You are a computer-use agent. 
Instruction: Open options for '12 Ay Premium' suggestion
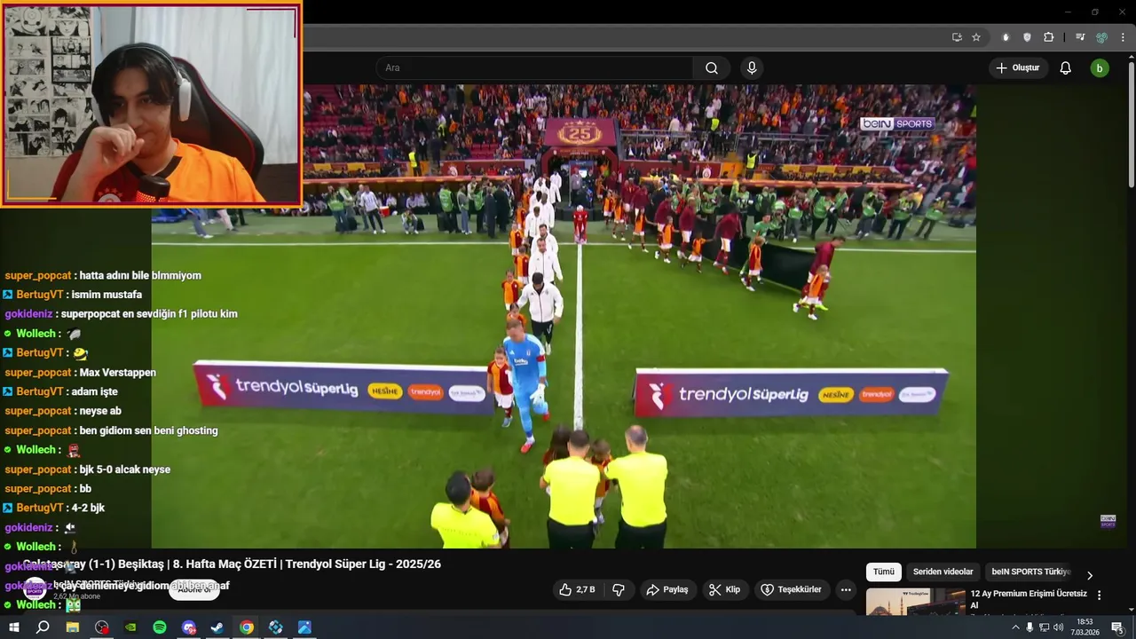click(1099, 596)
